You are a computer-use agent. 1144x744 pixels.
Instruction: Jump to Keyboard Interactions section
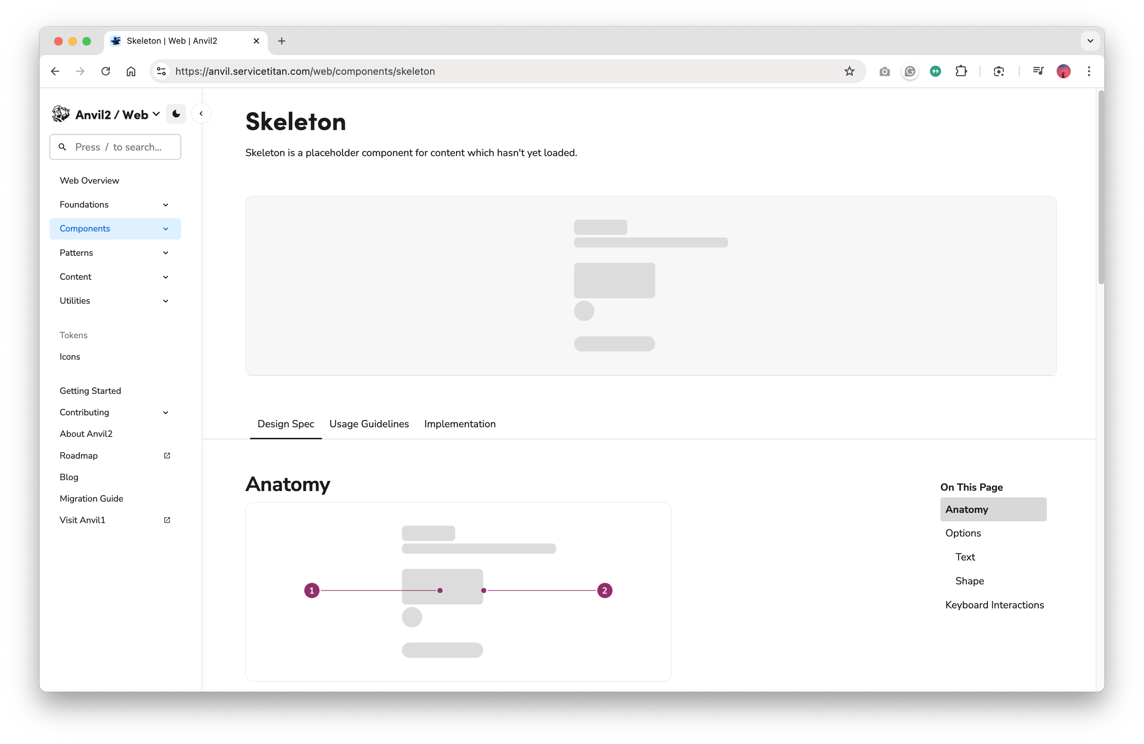994,604
